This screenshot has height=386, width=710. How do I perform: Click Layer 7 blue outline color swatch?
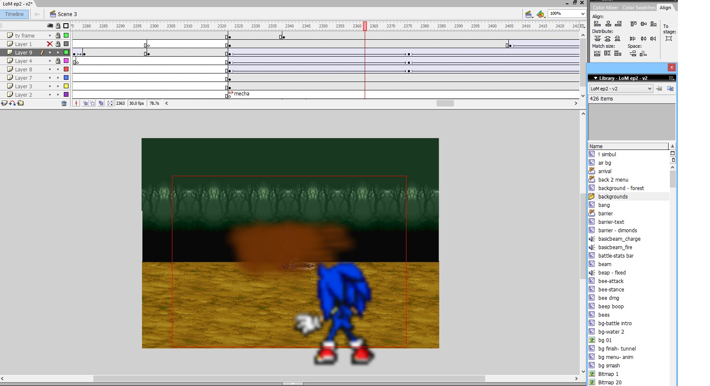click(x=66, y=78)
